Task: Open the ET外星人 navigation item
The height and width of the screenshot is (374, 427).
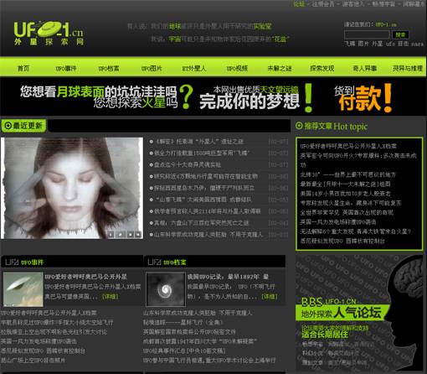Action: coord(194,68)
